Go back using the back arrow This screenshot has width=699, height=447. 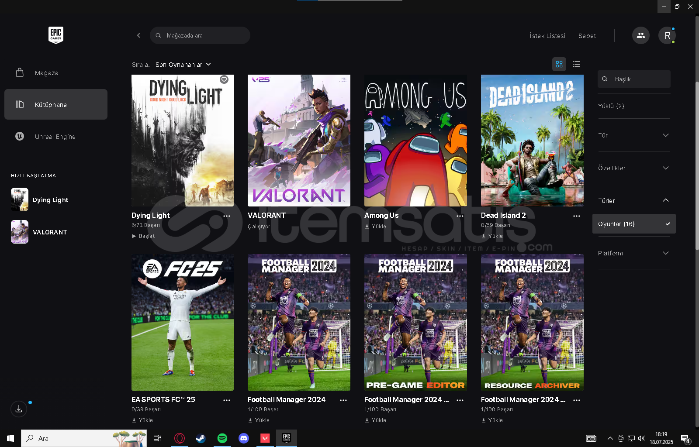pos(138,35)
